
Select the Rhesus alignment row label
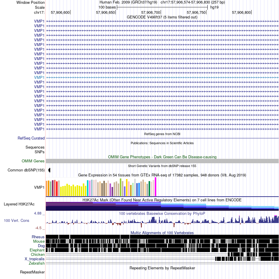38,237
